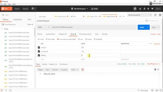Open the POST method dropdown
The height and width of the screenshot is (92, 163).
click(x=44, y=27)
